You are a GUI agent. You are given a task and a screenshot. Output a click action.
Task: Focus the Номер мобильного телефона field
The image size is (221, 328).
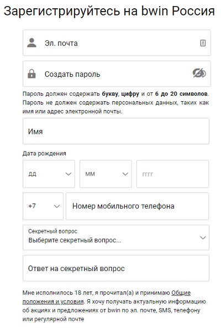coord(137,206)
